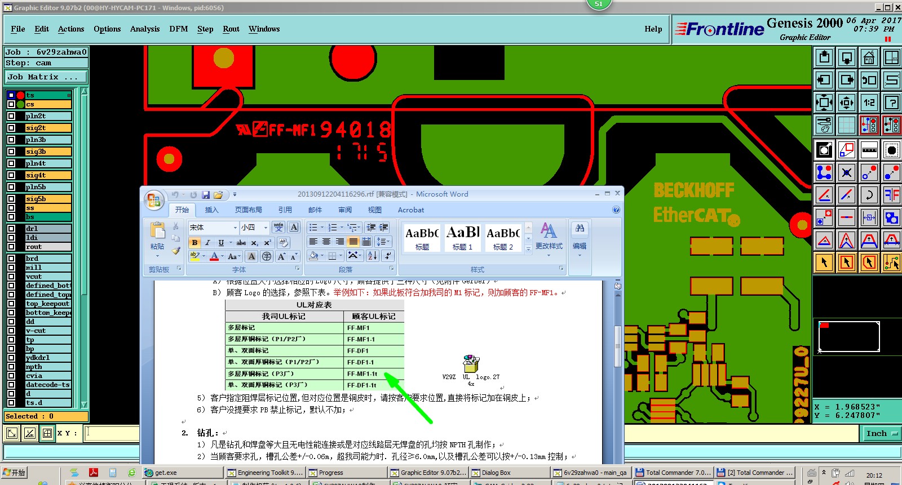Click the pan up icon in Genesis toolbar
The width and height of the screenshot is (902, 485).
click(824, 57)
